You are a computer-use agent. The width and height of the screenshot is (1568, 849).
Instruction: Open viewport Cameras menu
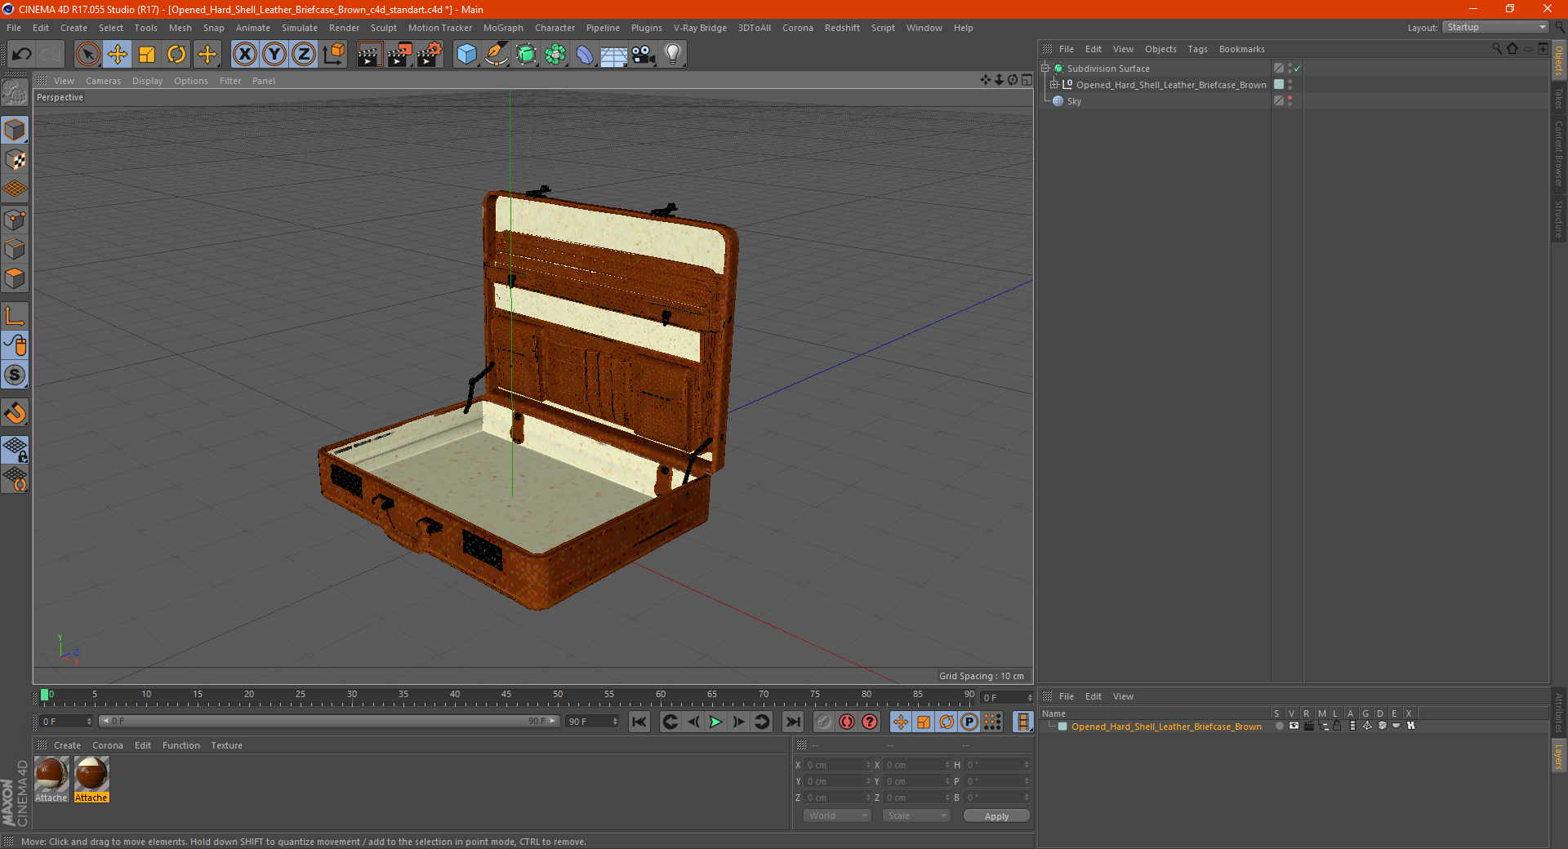point(103,81)
